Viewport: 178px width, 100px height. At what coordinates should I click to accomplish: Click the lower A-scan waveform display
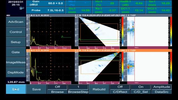(x=51, y=66)
